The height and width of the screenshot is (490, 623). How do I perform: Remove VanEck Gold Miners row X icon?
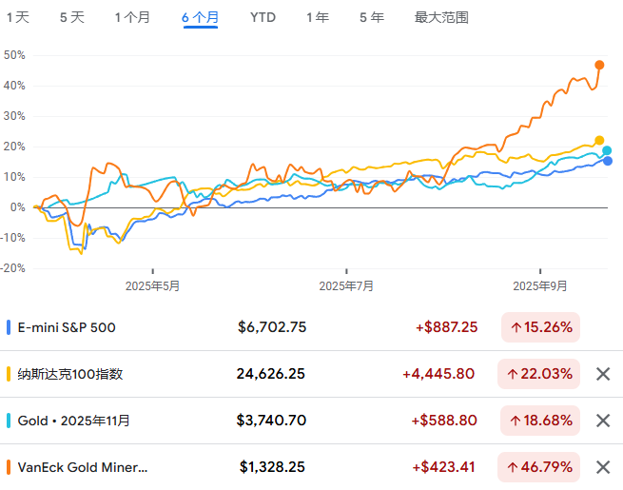pyautogui.click(x=602, y=467)
